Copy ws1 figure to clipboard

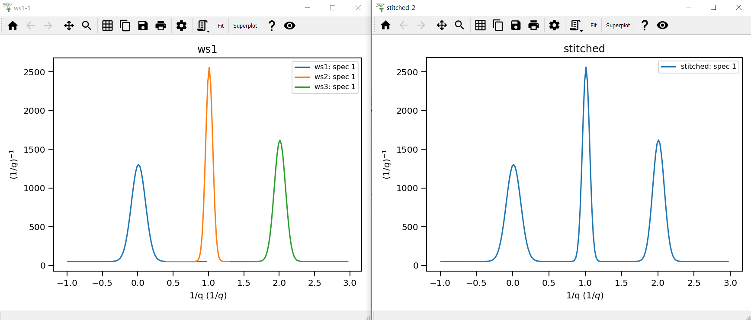[125, 26]
